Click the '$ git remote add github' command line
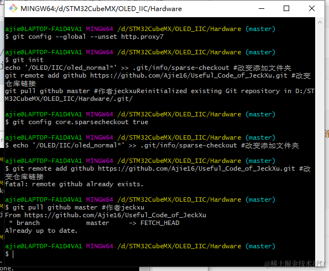The height and width of the screenshot is (271, 329). (x=158, y=168)
